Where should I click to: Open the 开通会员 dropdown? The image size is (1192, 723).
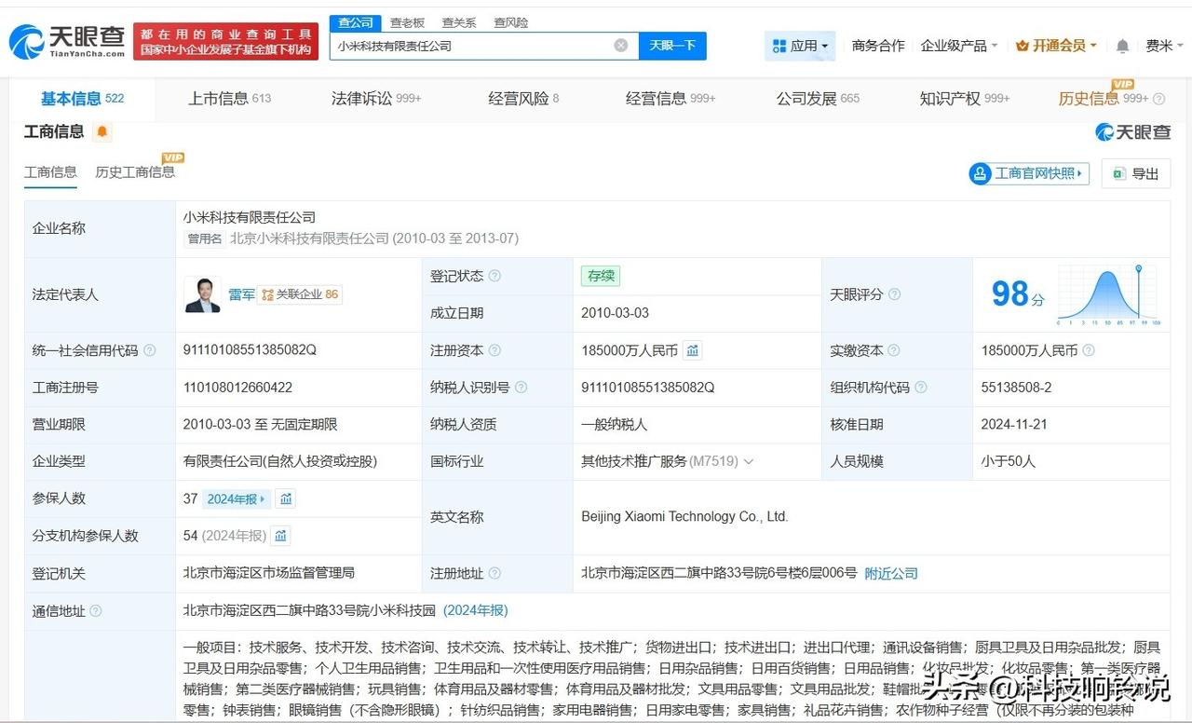click(1056, 46)
